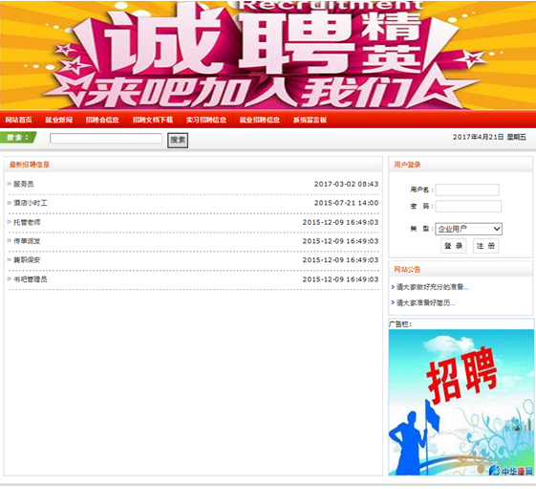Click the arrow bullet beside 服务员
The width and height of the screenshot is (536, 489).
point(10,184)
